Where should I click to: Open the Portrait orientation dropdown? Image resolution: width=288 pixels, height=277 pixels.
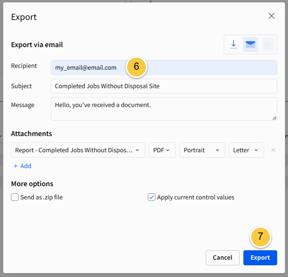point(202,150)
